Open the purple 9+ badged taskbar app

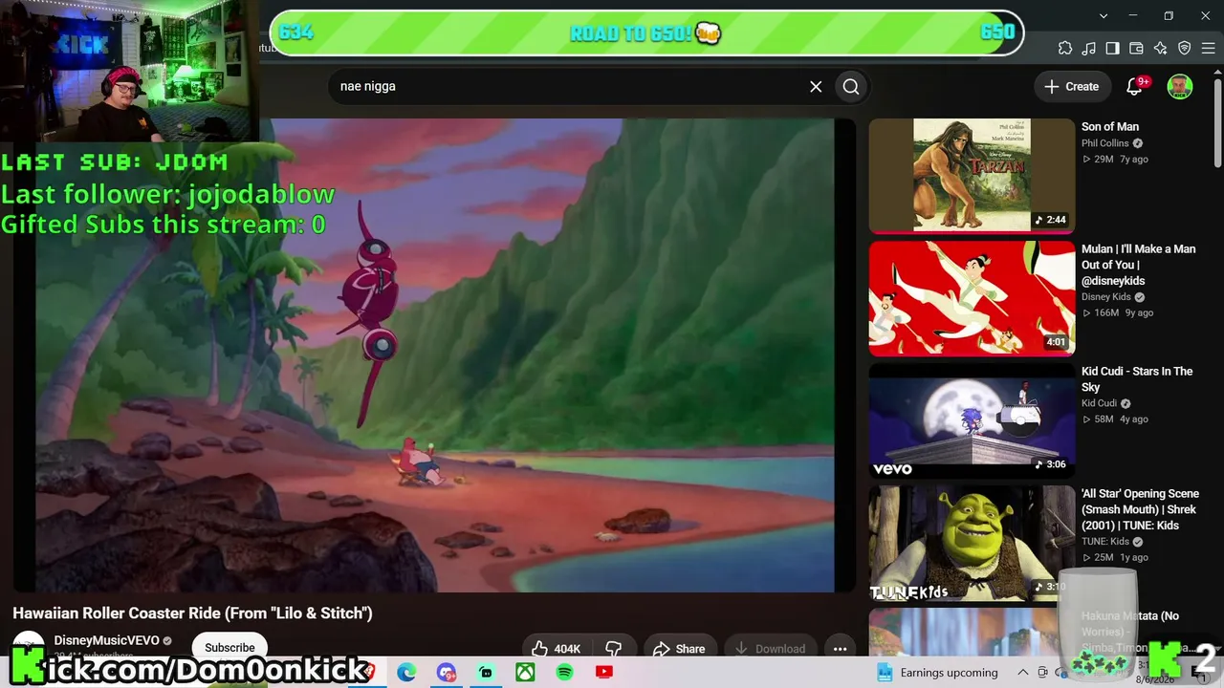coord(447,673)
